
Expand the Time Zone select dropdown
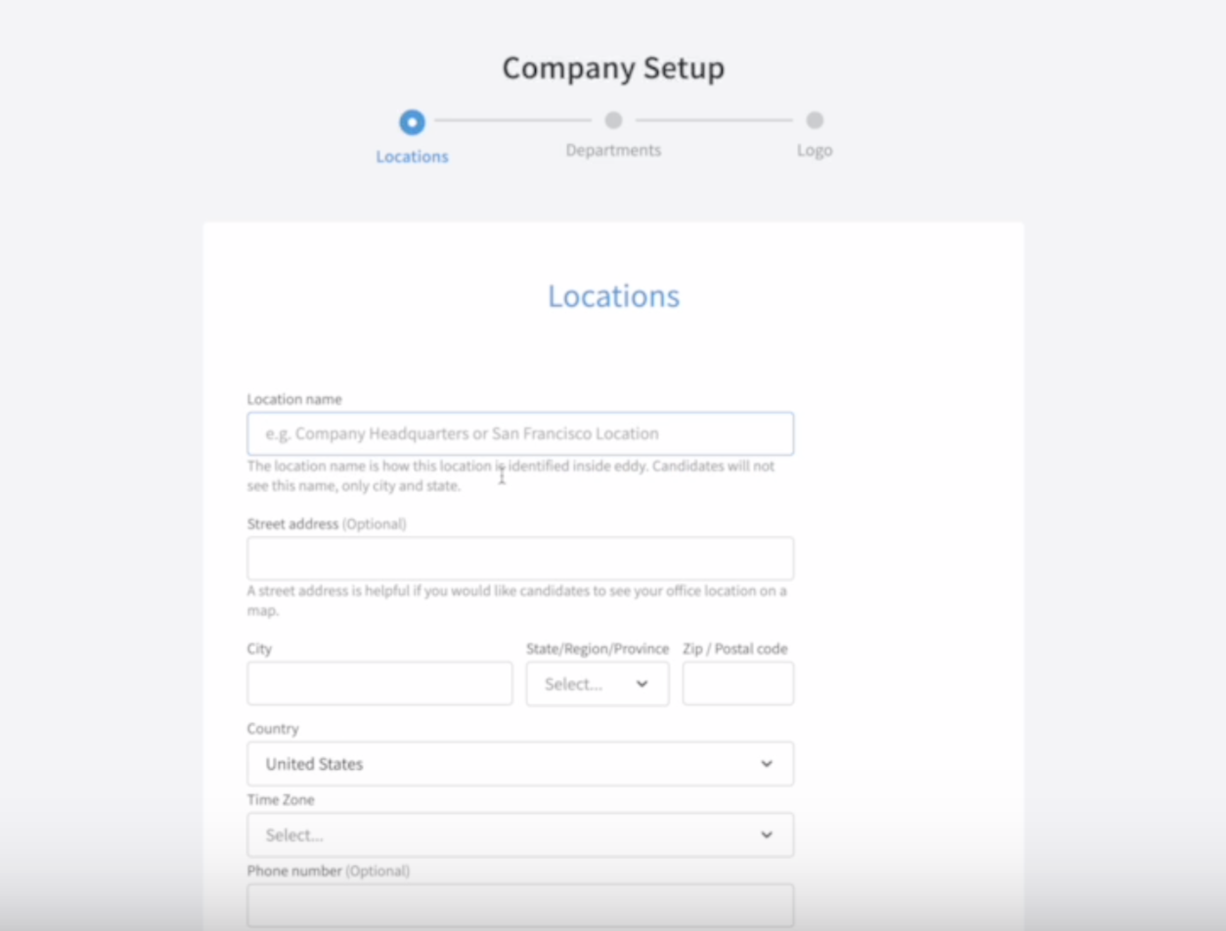[520, 835]
